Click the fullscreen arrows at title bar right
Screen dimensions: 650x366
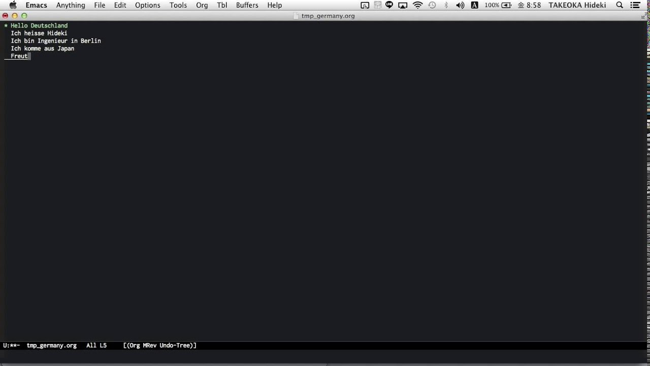tap(643, 16)
